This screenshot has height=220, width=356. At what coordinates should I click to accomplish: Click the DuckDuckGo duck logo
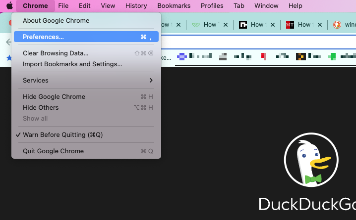click(311, 160)
